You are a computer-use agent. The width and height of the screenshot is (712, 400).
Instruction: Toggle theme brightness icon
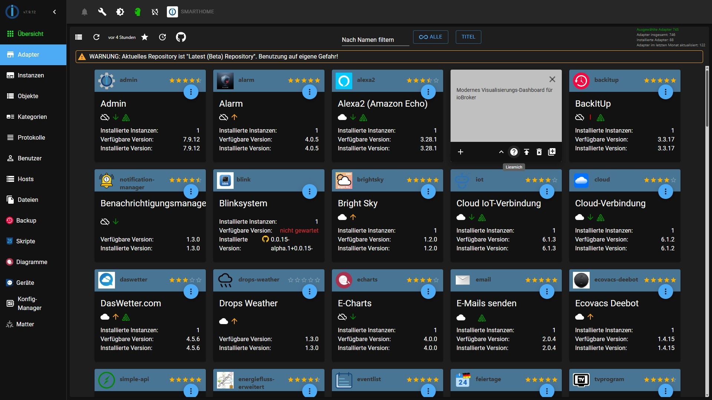(120, 12)
